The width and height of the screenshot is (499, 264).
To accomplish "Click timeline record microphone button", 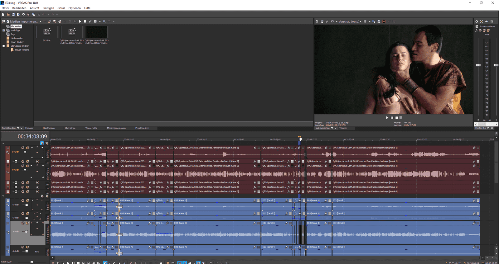I will (53, 263).
